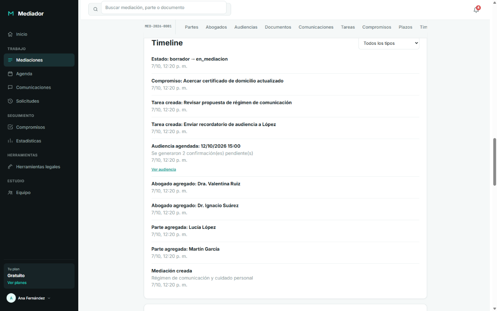Viewport: 497px width, 311px height.
Task: Click the page vertical scrollbar thumb
Action: click(494, 162)
